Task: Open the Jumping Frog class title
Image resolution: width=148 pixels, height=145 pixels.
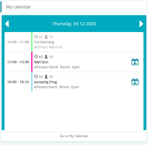Action: [46, 82]
